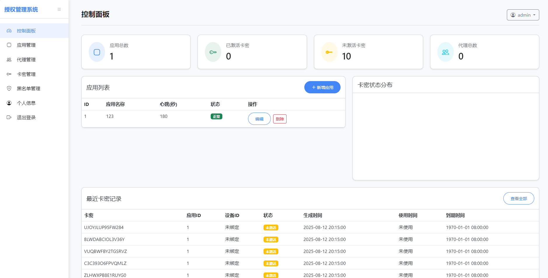Go to 黑名单管理 menu item
548x278 pixels.
(29, 88)
